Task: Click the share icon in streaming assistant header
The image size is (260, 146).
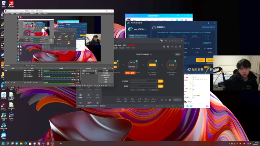Action: [x=180, y=46]
